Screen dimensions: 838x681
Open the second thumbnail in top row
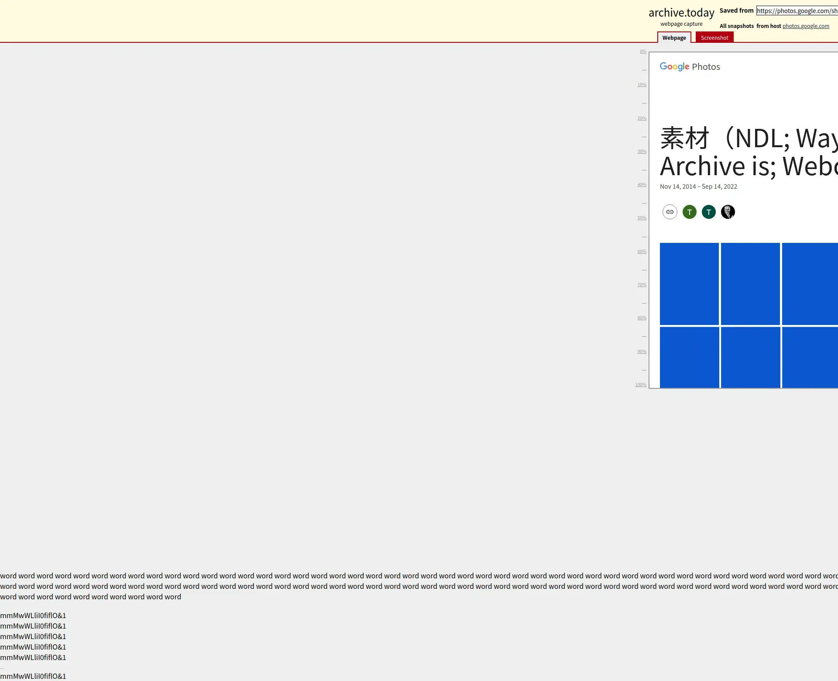[750, 283]
